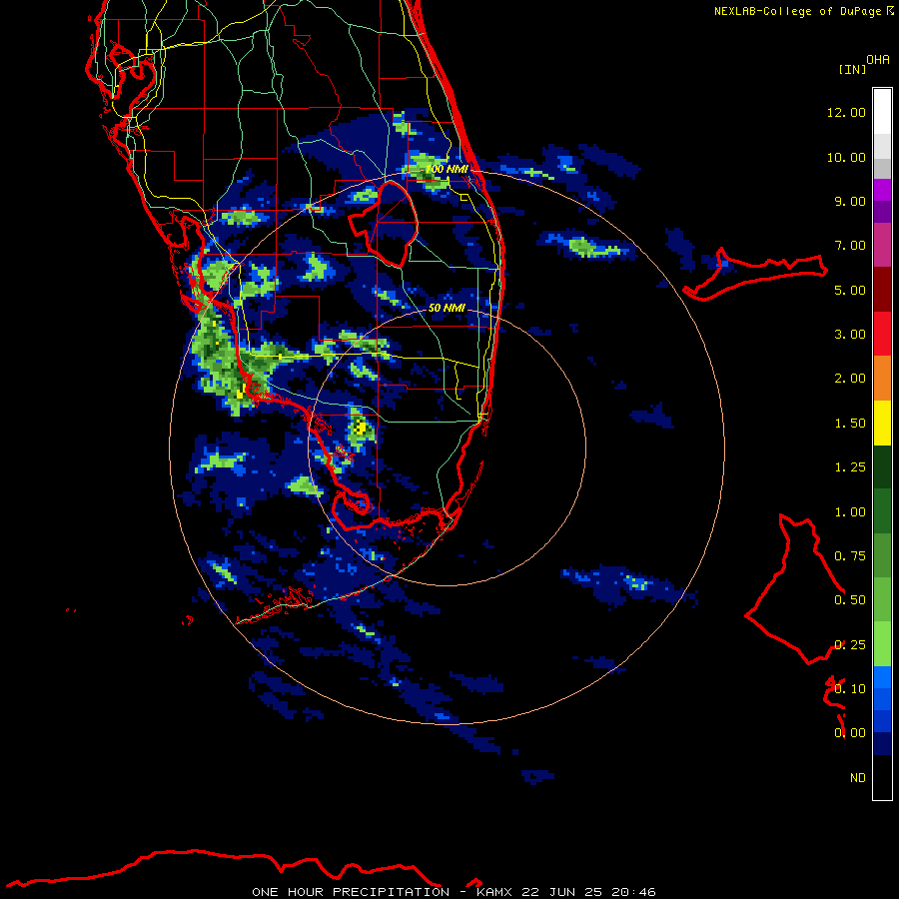The image size is (899, 899).
Task: Click the 1.50 legend value
Action: click(x=850, y=424)
